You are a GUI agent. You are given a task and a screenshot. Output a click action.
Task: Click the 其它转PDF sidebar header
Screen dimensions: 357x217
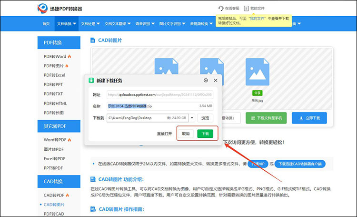[x=59, y=126]
